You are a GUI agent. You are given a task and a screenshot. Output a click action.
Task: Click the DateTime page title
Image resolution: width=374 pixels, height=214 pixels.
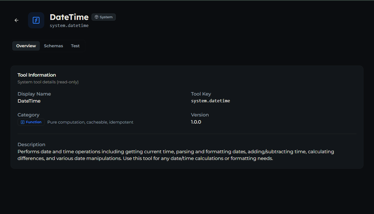point(69,17)
